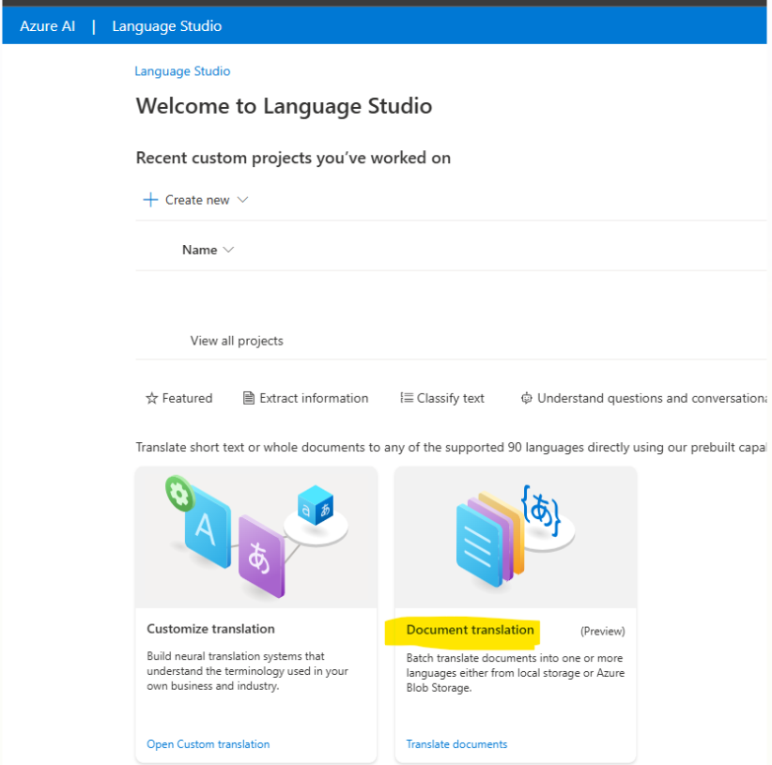This screenshot has width=772, height=765.
Task: Click the plus icon beside Create new
Action: pos(150,199)
